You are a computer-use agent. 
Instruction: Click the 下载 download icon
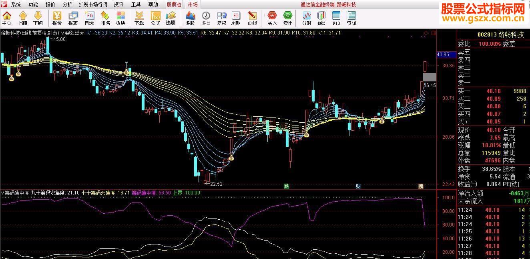[139, 19]
